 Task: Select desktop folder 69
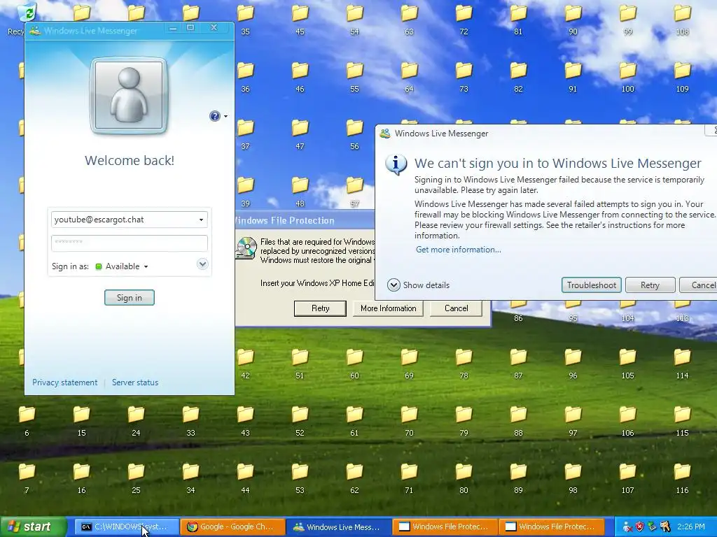409,364
